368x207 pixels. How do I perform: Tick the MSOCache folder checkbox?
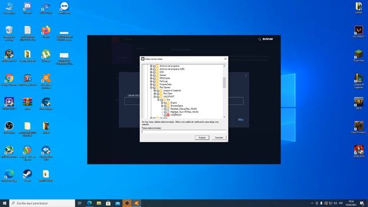point(154,78)
